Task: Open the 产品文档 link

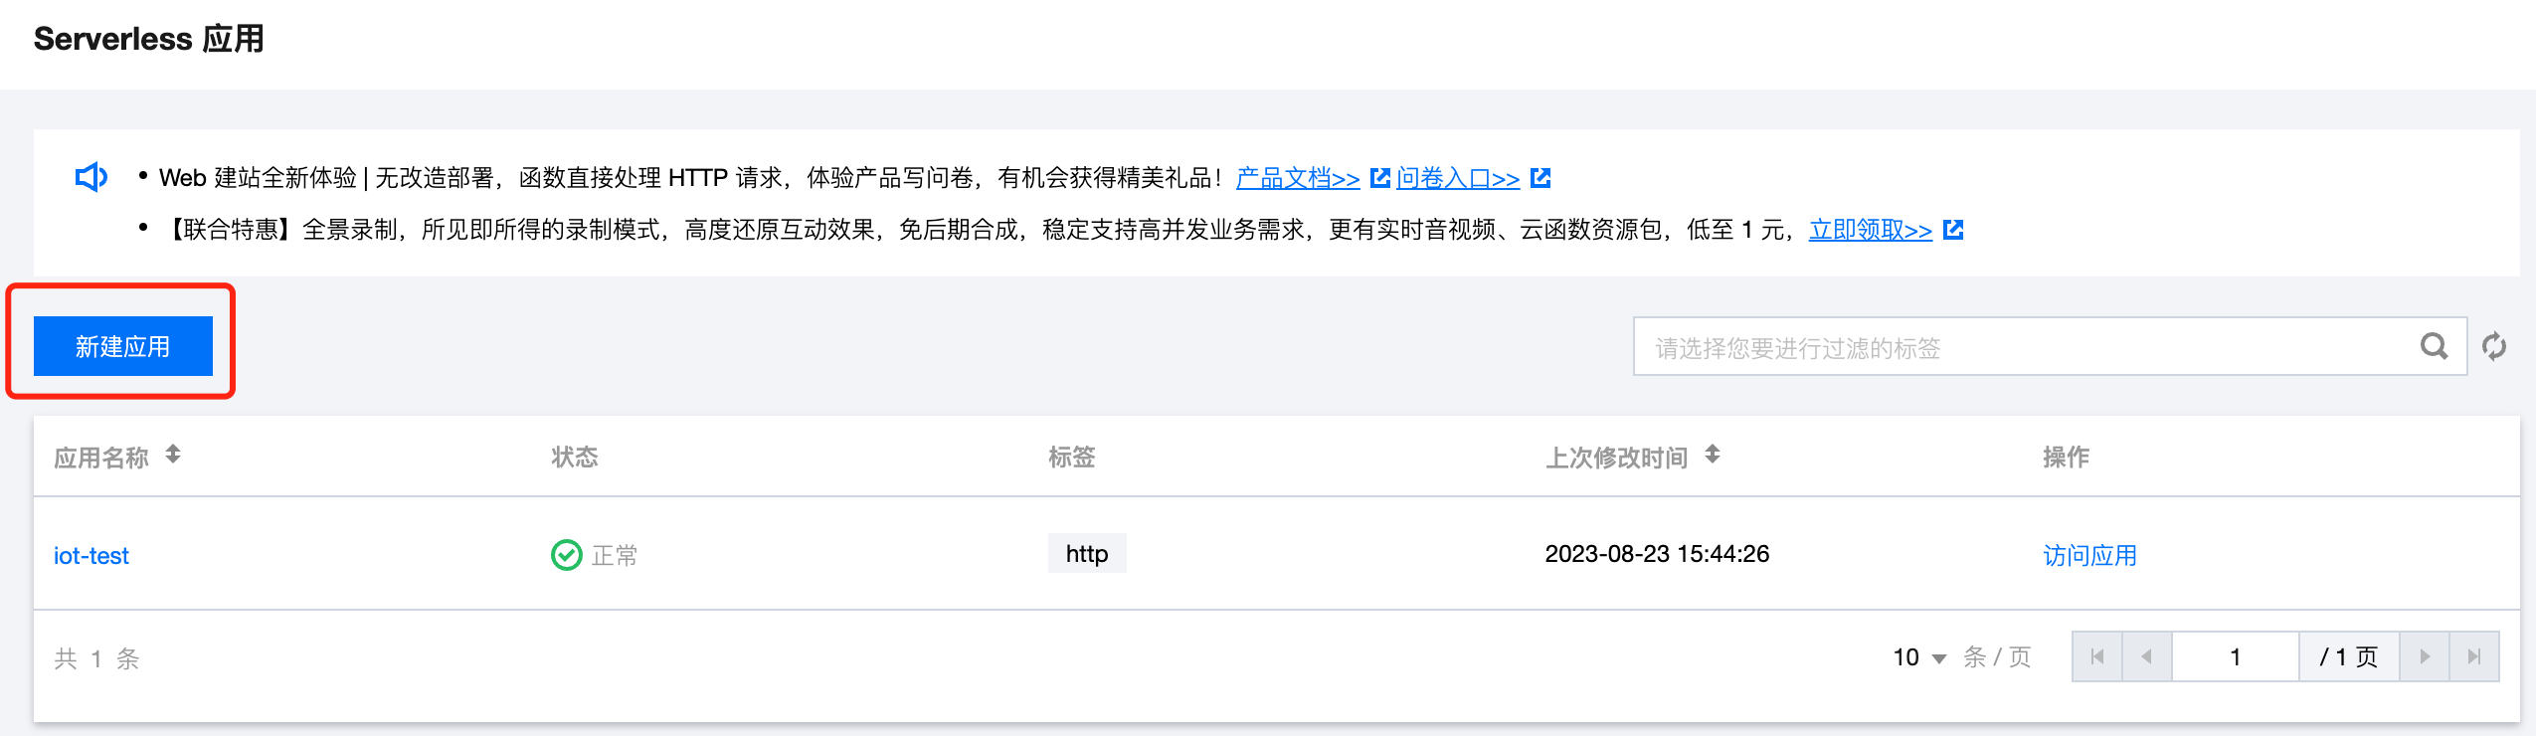Action: (1298, 178)
